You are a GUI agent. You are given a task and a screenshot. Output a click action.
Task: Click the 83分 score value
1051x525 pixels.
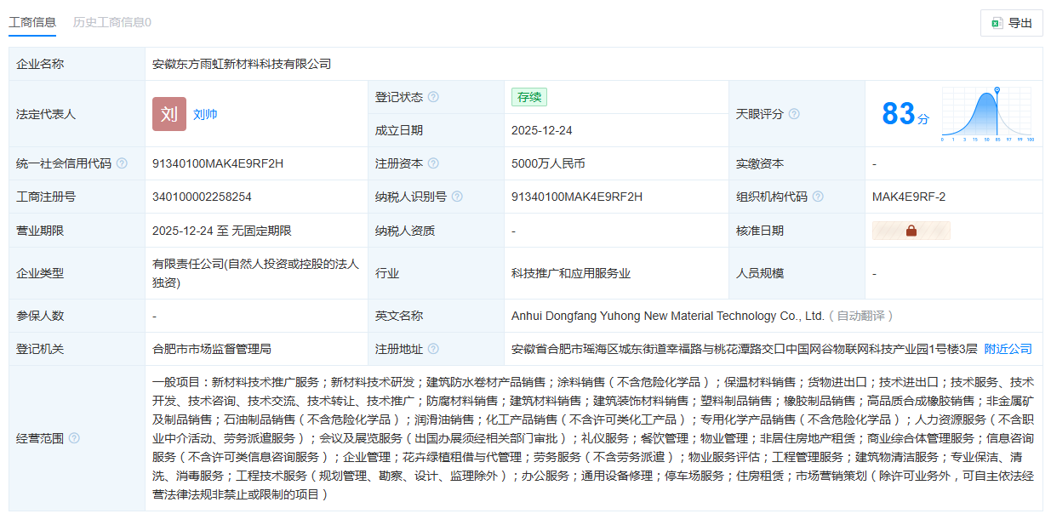point(905,114)
